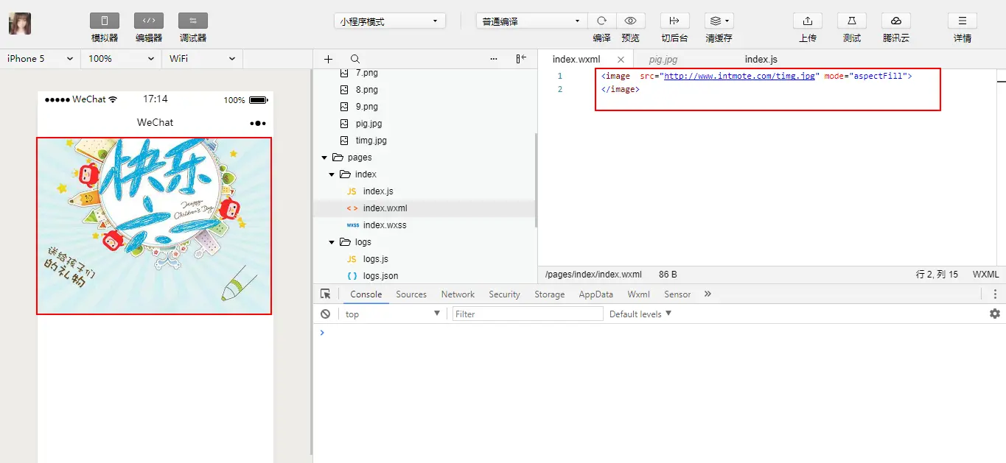Screen dimensions: 1006x463
Task: Open the top context dropdown in console
Action: tap(392, 314)
